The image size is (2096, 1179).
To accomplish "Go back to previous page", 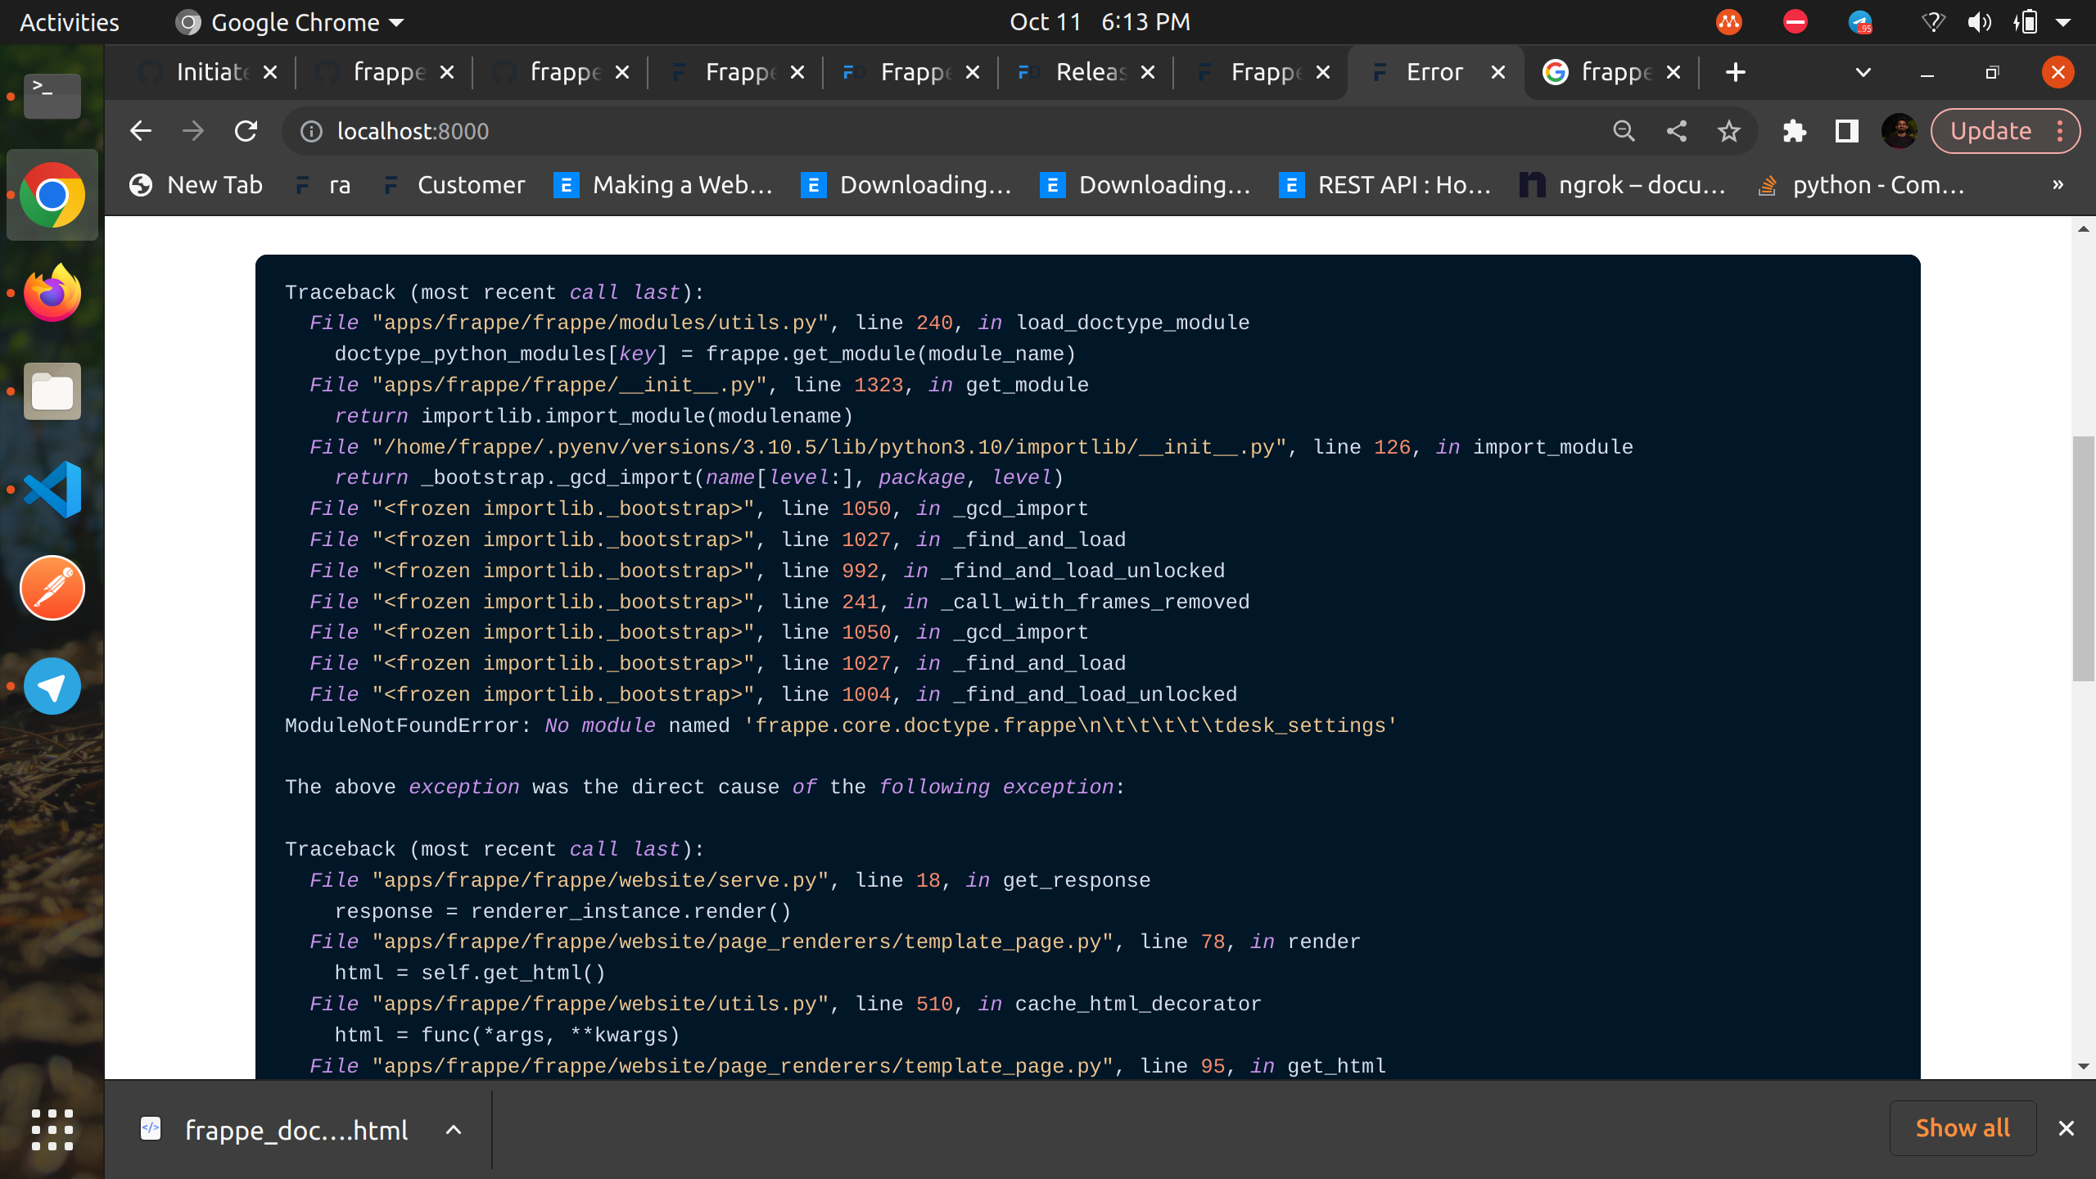I will pos(141,131).
